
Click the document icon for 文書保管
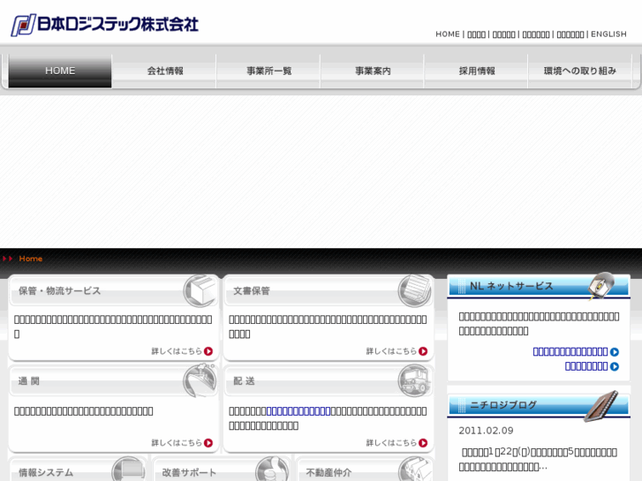(x=415, y=290)
